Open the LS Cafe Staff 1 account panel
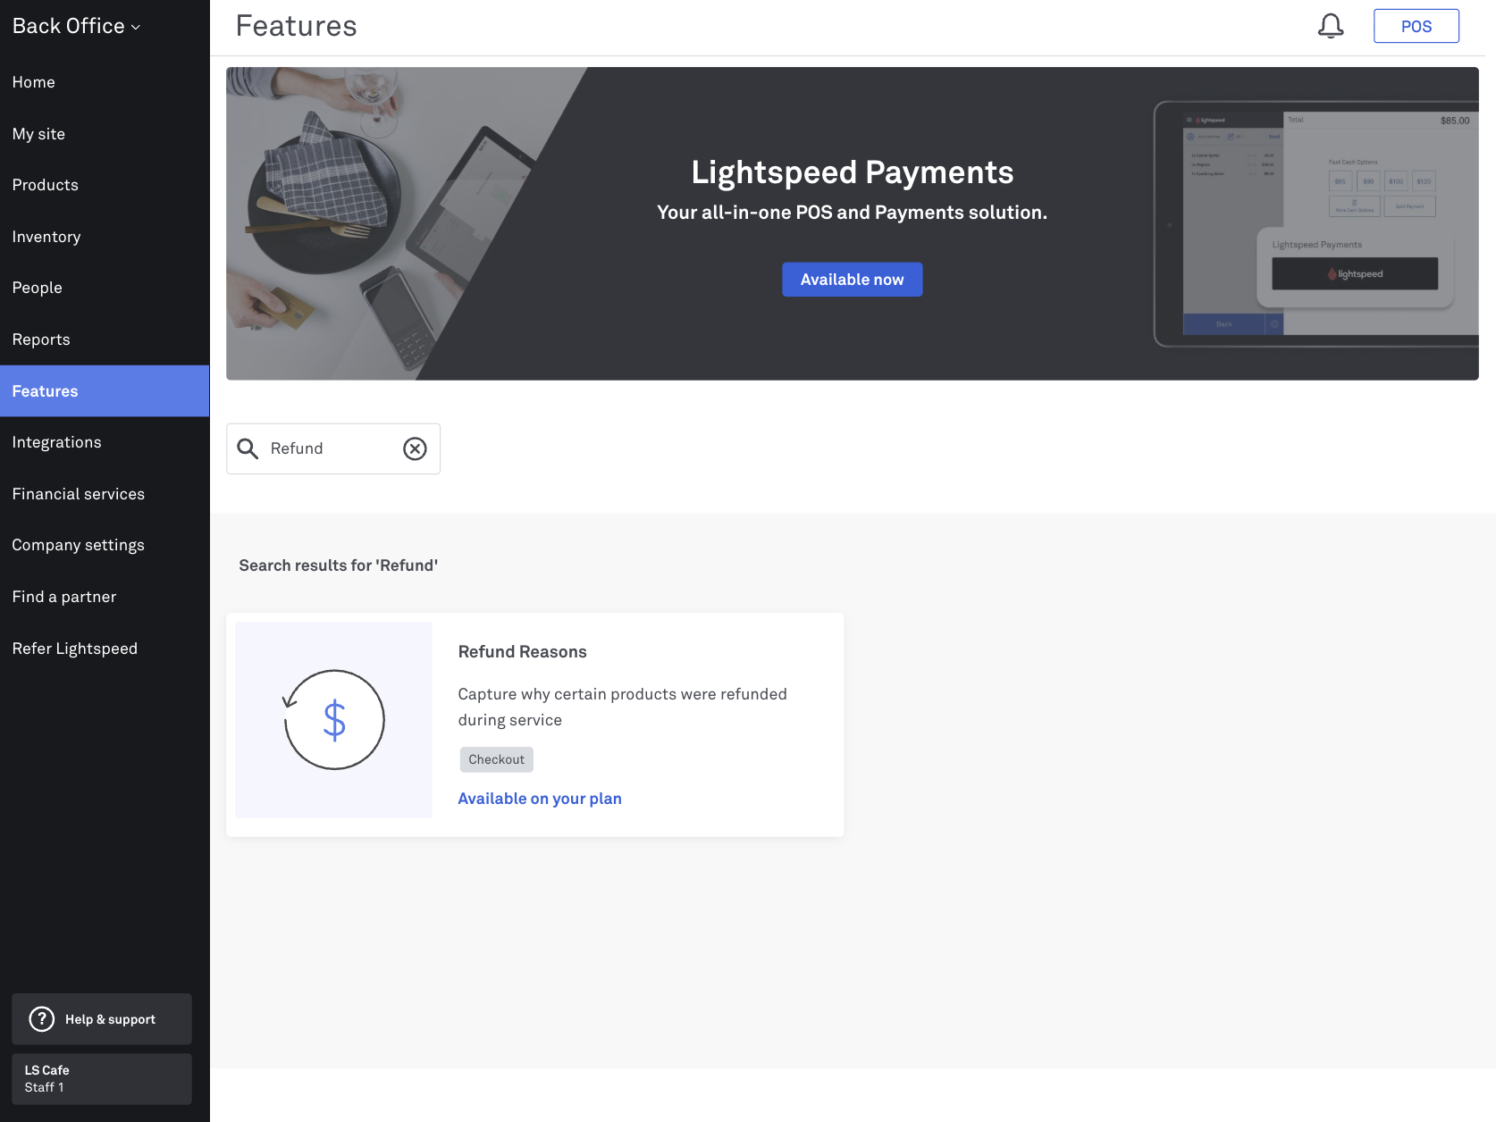This screenshot has height=1122, width=1496. click(102, 1079)
